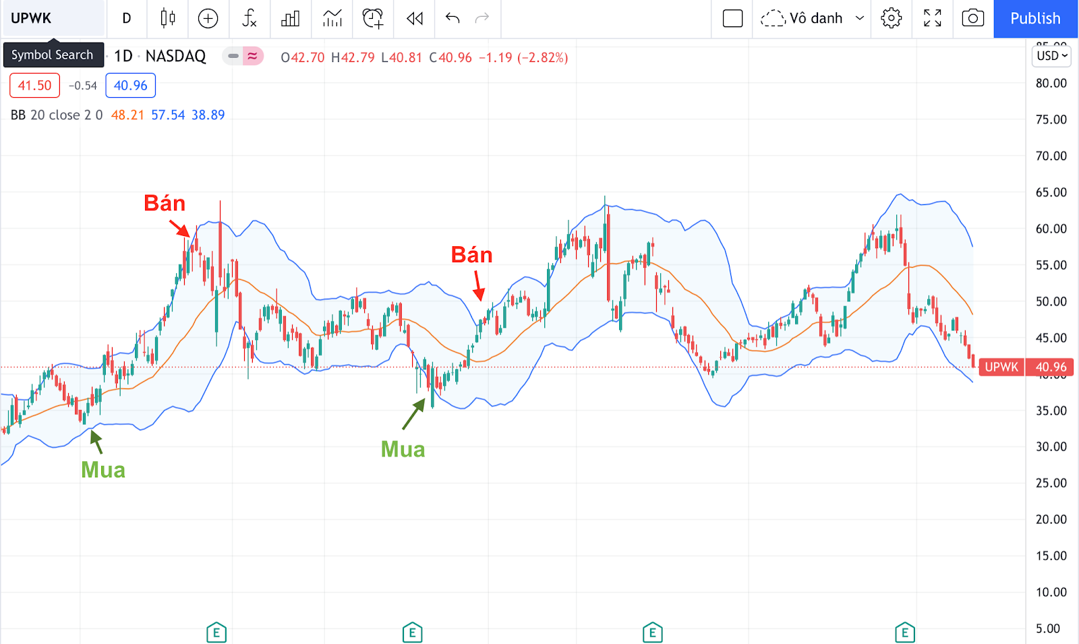Click the red 41.50 sell price button
The height and width of the screenshot is (644, 1079).
(34, 86)
